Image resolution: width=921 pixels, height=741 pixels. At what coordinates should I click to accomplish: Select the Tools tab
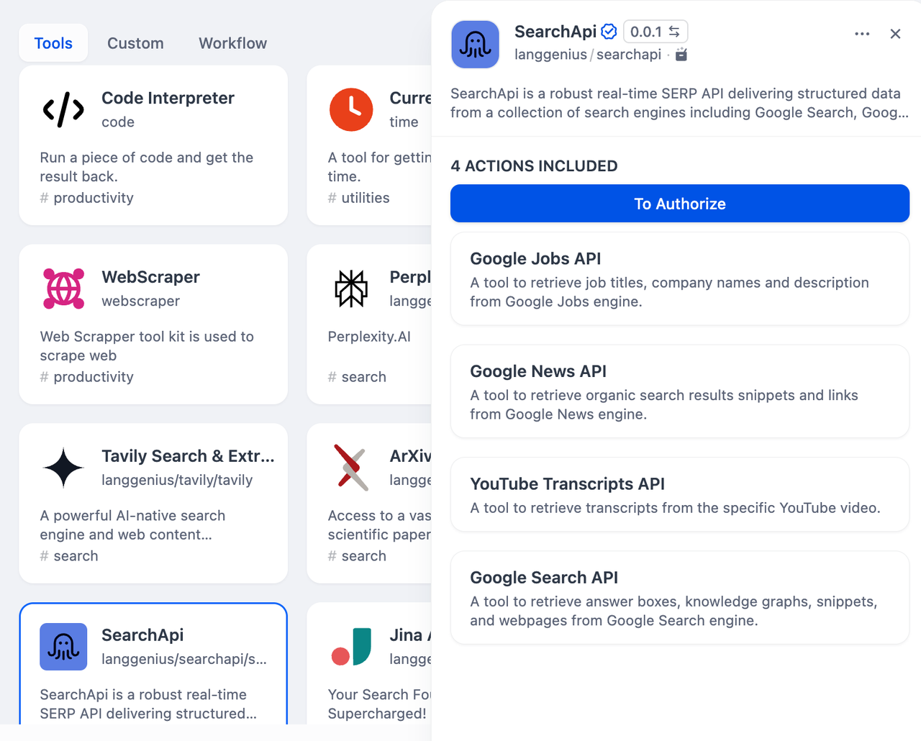tap(53, 43)
